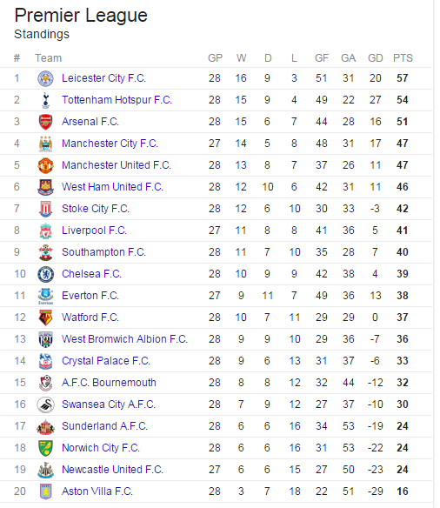Click the Tottenham Hotspur cockerel crest
440x508 pixels.
(x=45, y=100)
